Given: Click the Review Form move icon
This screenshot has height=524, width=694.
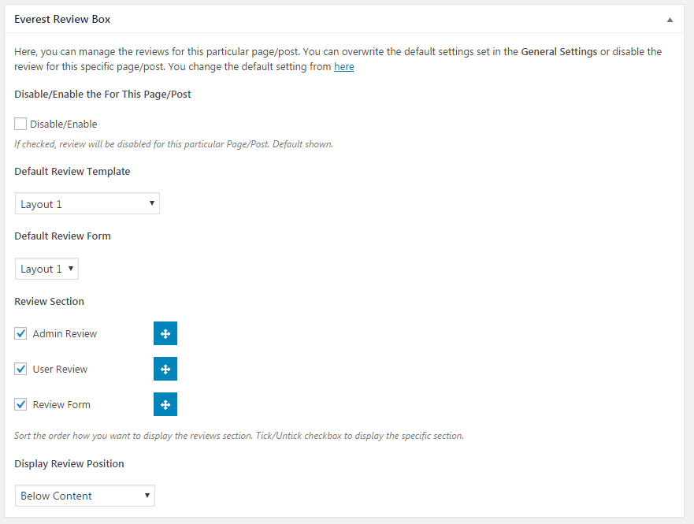Looking at the screenshot, I should point(165,404).
